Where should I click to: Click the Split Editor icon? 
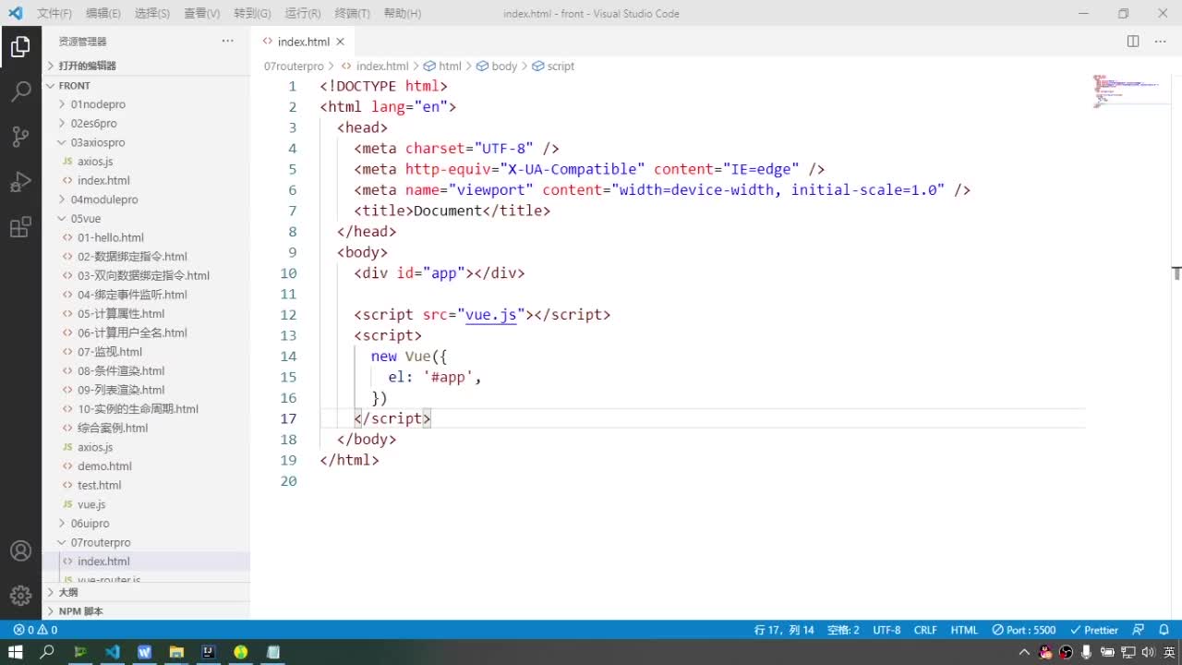[x=1133, y=42]
